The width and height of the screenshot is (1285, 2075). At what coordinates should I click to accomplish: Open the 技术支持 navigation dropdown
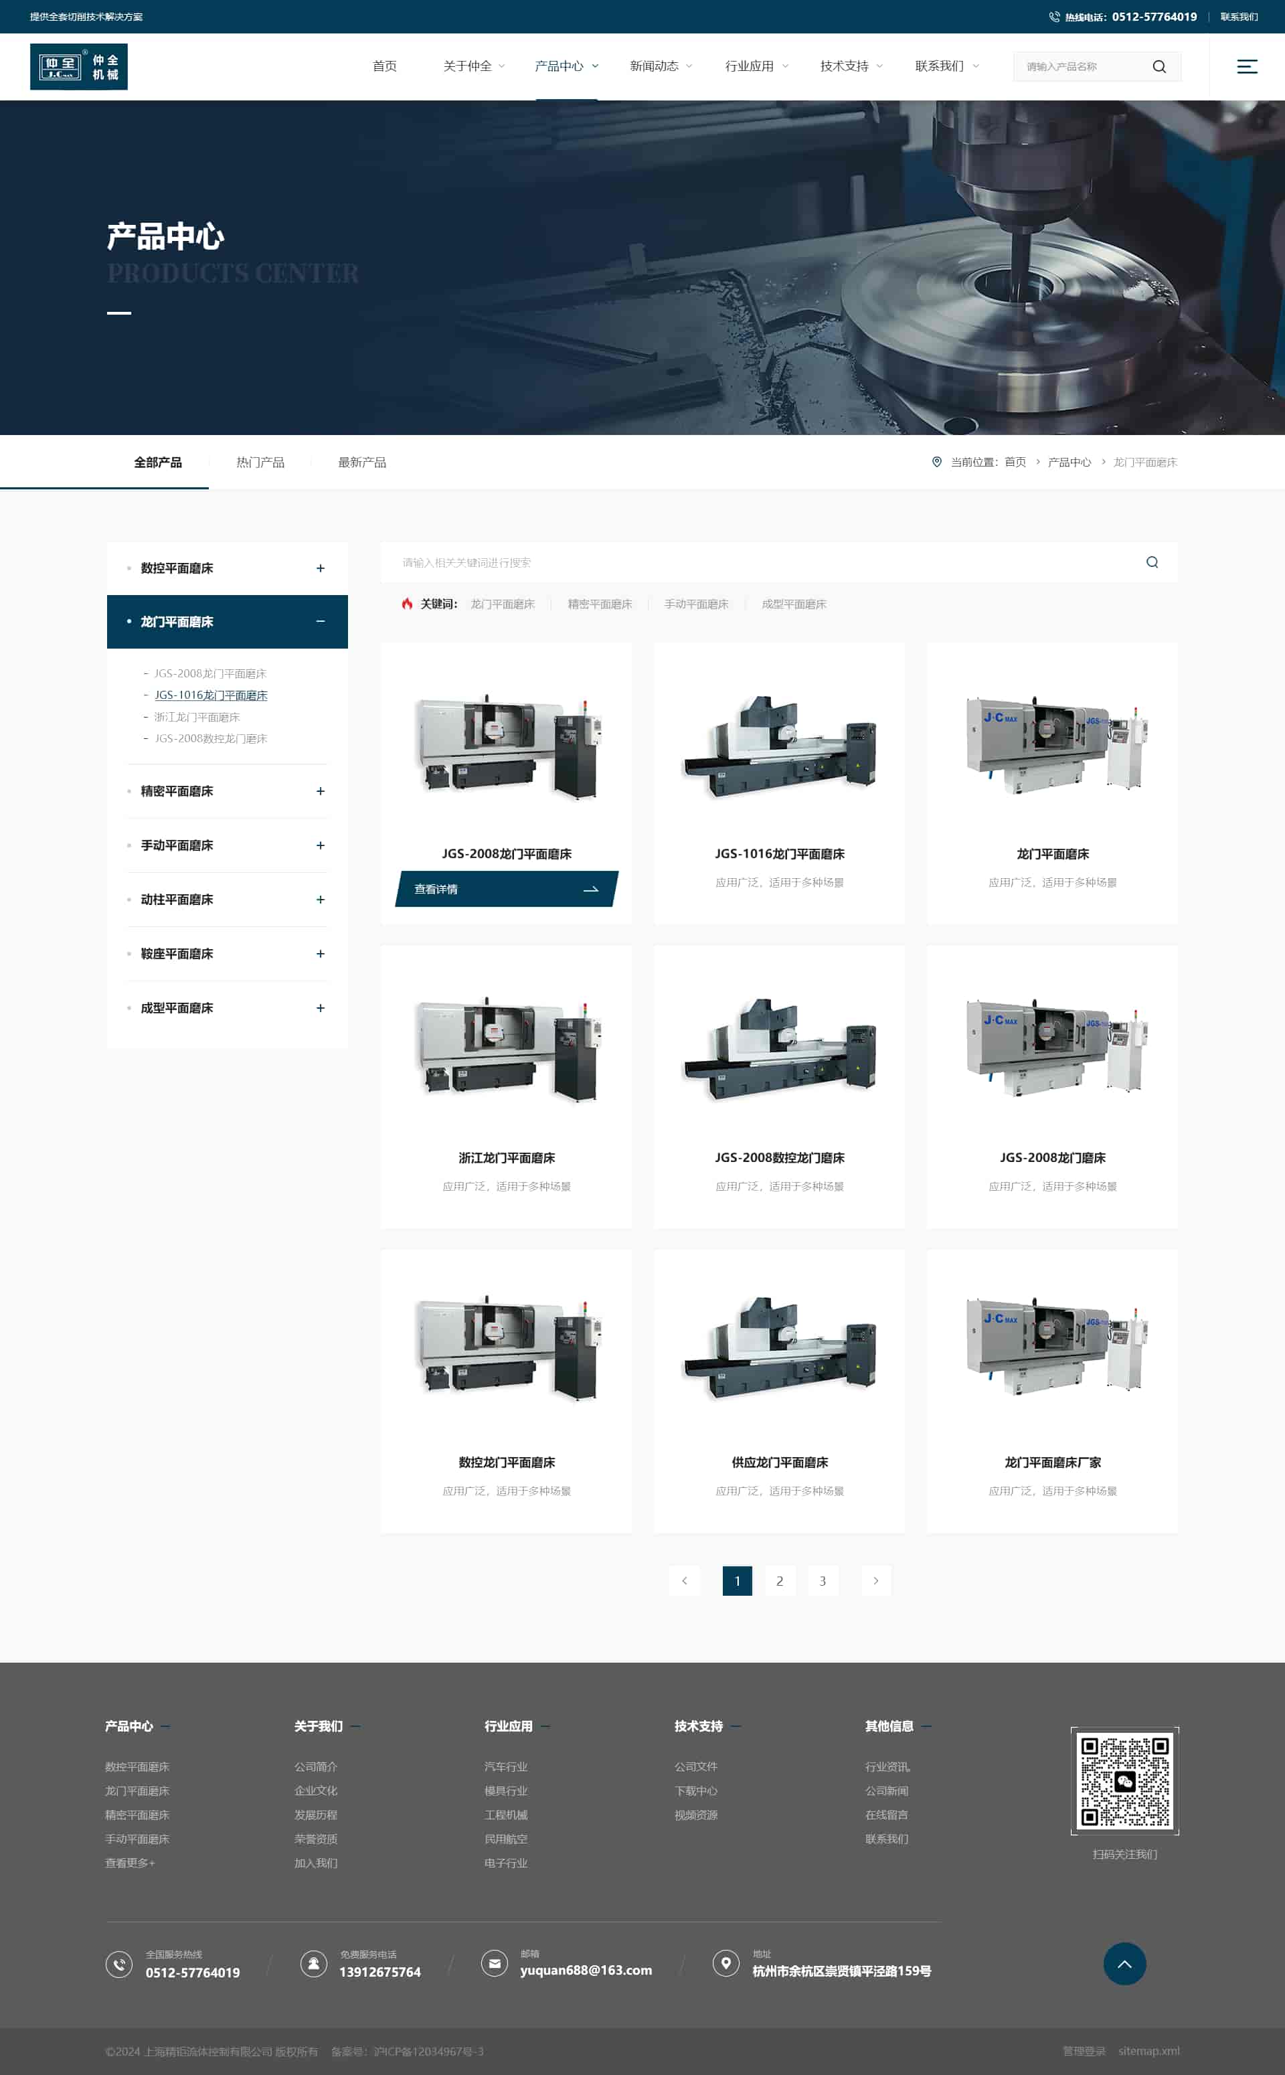point(851,66)
